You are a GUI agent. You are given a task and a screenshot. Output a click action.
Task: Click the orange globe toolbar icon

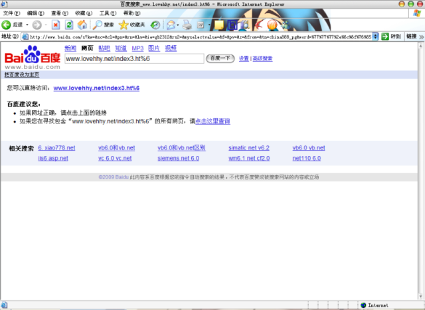272,25
